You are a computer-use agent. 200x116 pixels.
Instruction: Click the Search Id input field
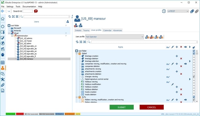[28, 11]
